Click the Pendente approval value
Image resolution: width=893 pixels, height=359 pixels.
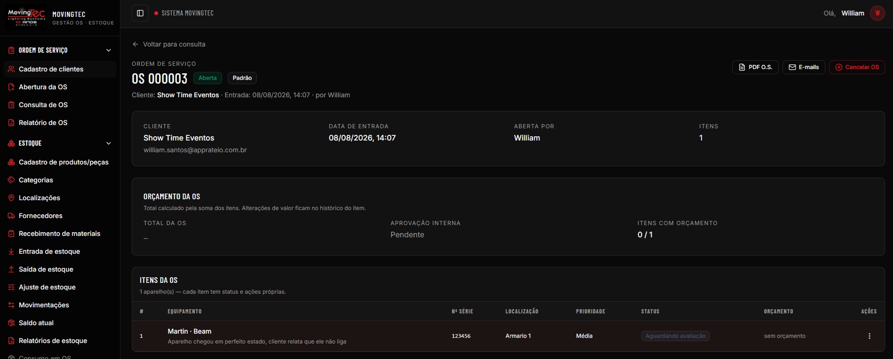pos(407,235)
